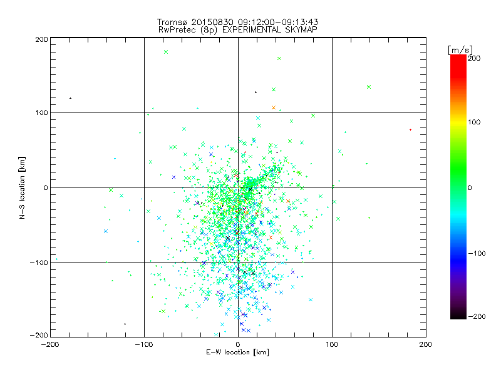Click the E-W location [km] axis label
This screenshot has width=501, height=375.
(237, 352)
